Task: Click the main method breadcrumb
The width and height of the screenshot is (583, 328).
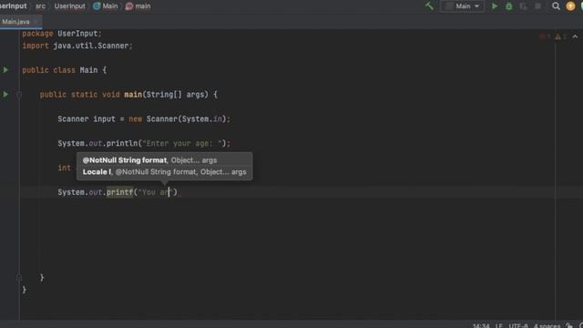Action: [138, 6]
